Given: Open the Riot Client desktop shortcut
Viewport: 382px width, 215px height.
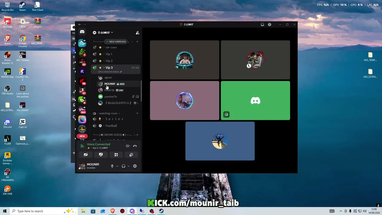Looking at the screenshot, I should coord(37,7).
